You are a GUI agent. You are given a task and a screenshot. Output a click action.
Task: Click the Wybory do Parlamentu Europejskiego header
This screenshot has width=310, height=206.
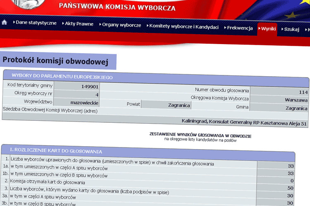coord(62,76)
